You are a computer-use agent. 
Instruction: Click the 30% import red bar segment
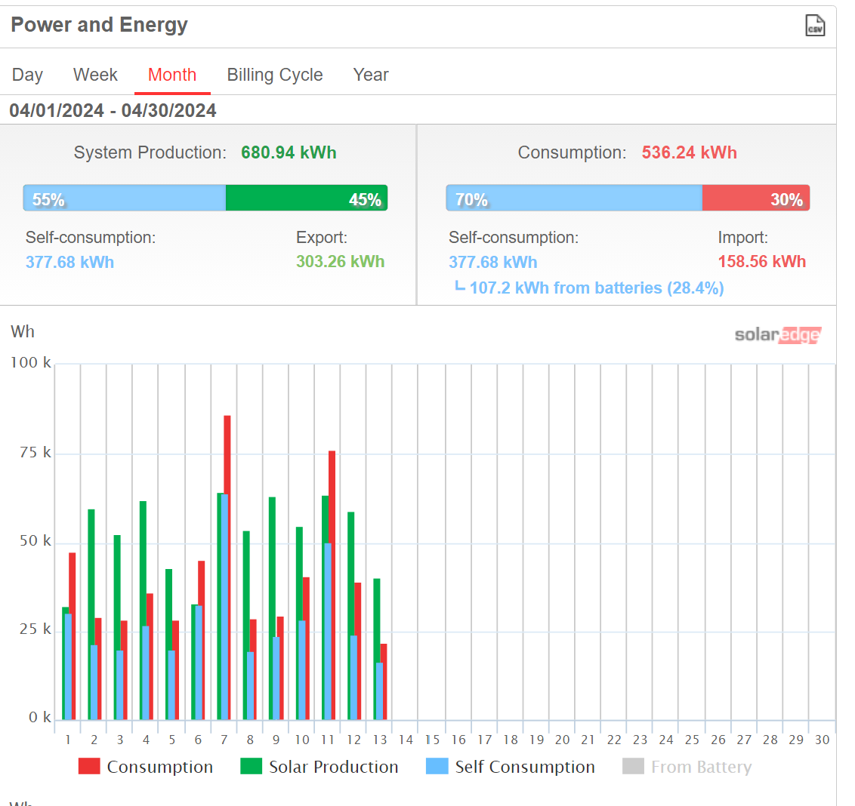(755, 198)
